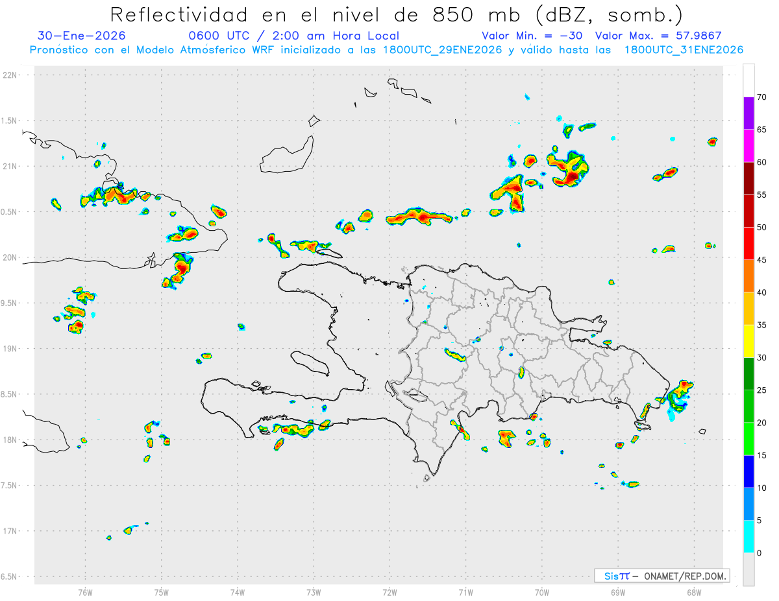Click the "17N" latitude axis label

10,531
